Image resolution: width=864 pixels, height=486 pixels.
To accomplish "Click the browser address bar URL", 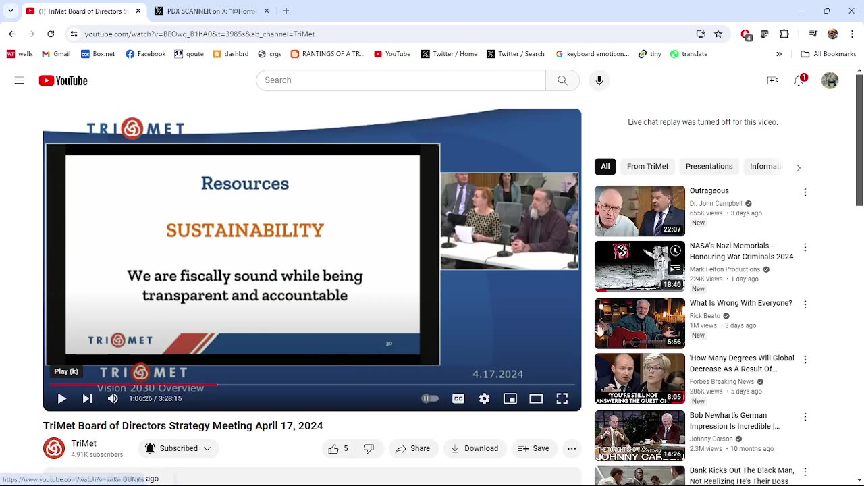I will 200,34.
